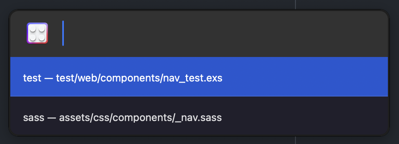Click blank space right of _nav.sass row
The height and width of the screenshot is (144, 399).
[305, 116]
